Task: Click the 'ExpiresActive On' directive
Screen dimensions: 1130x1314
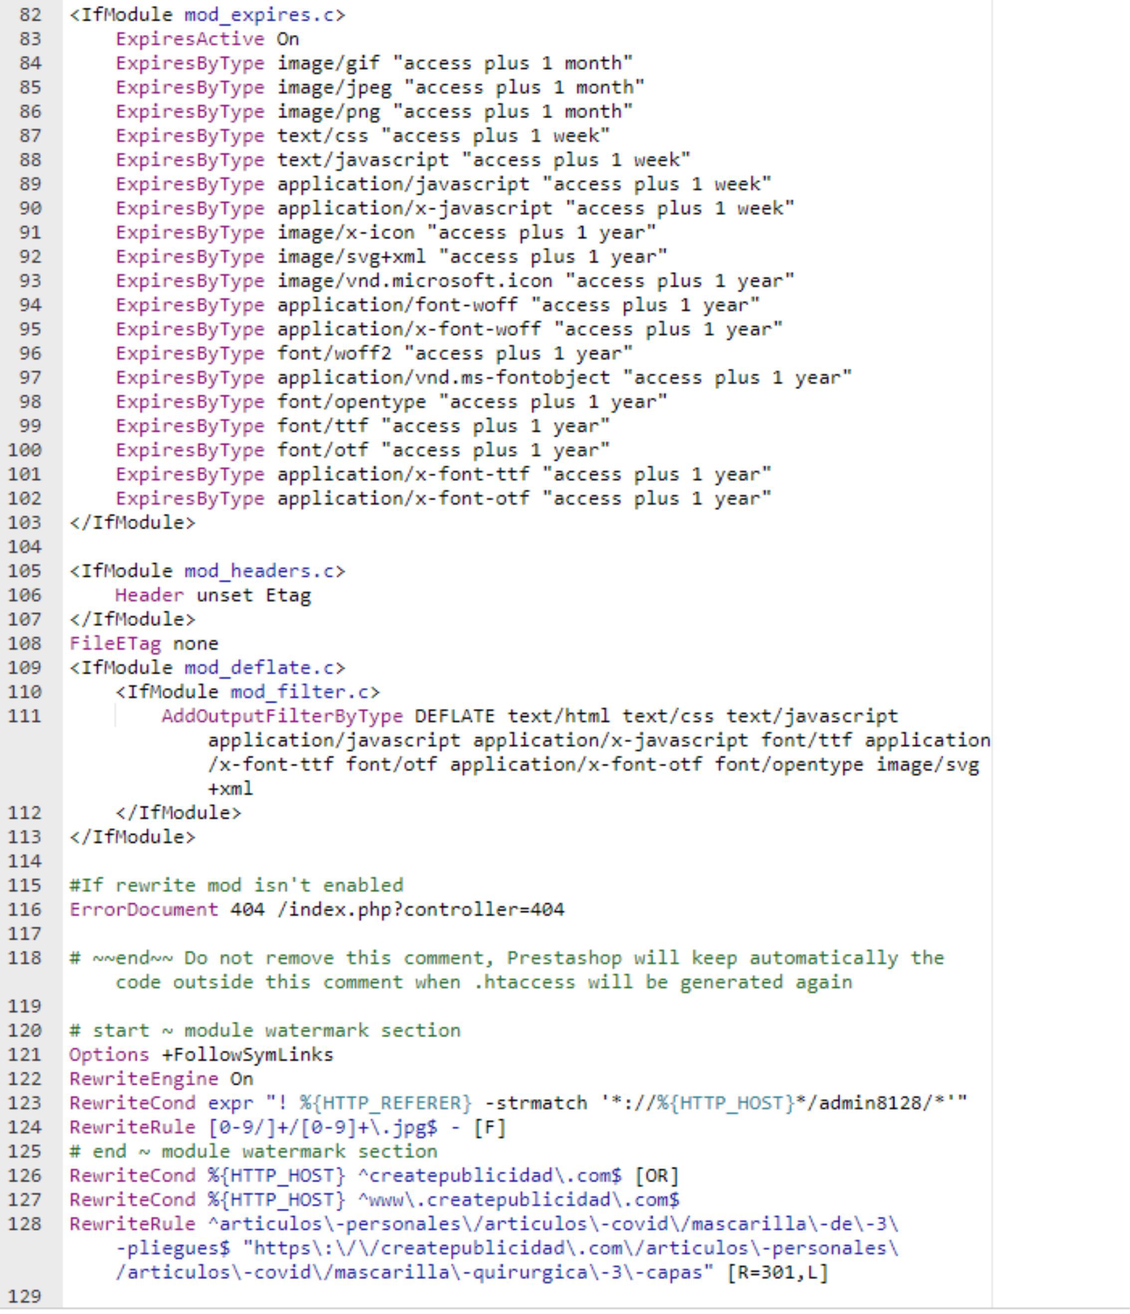Action: tap(206, 39)
